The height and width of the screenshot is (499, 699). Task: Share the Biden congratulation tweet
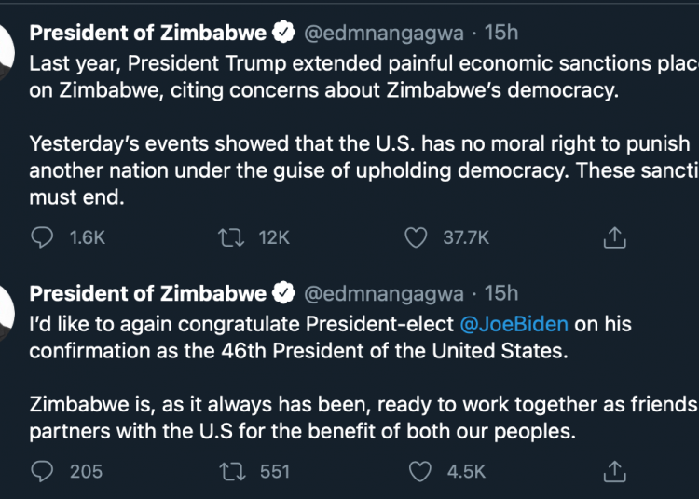click(613, 471)
